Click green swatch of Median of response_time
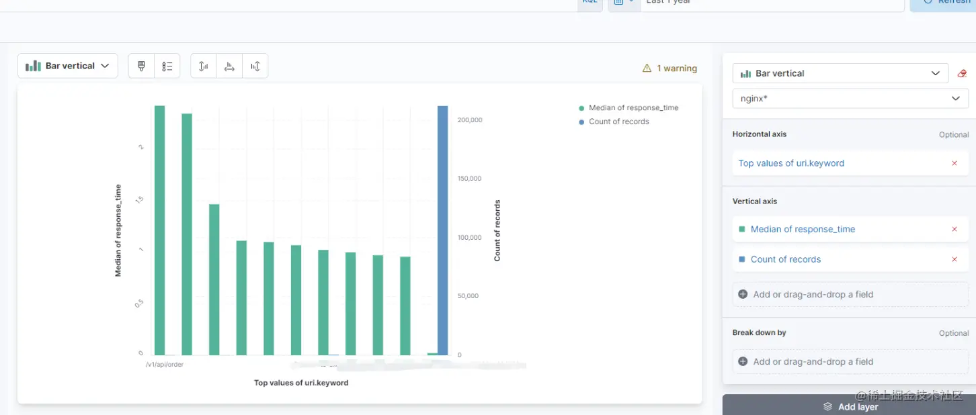Screen dimensions: 976x415 742,229
